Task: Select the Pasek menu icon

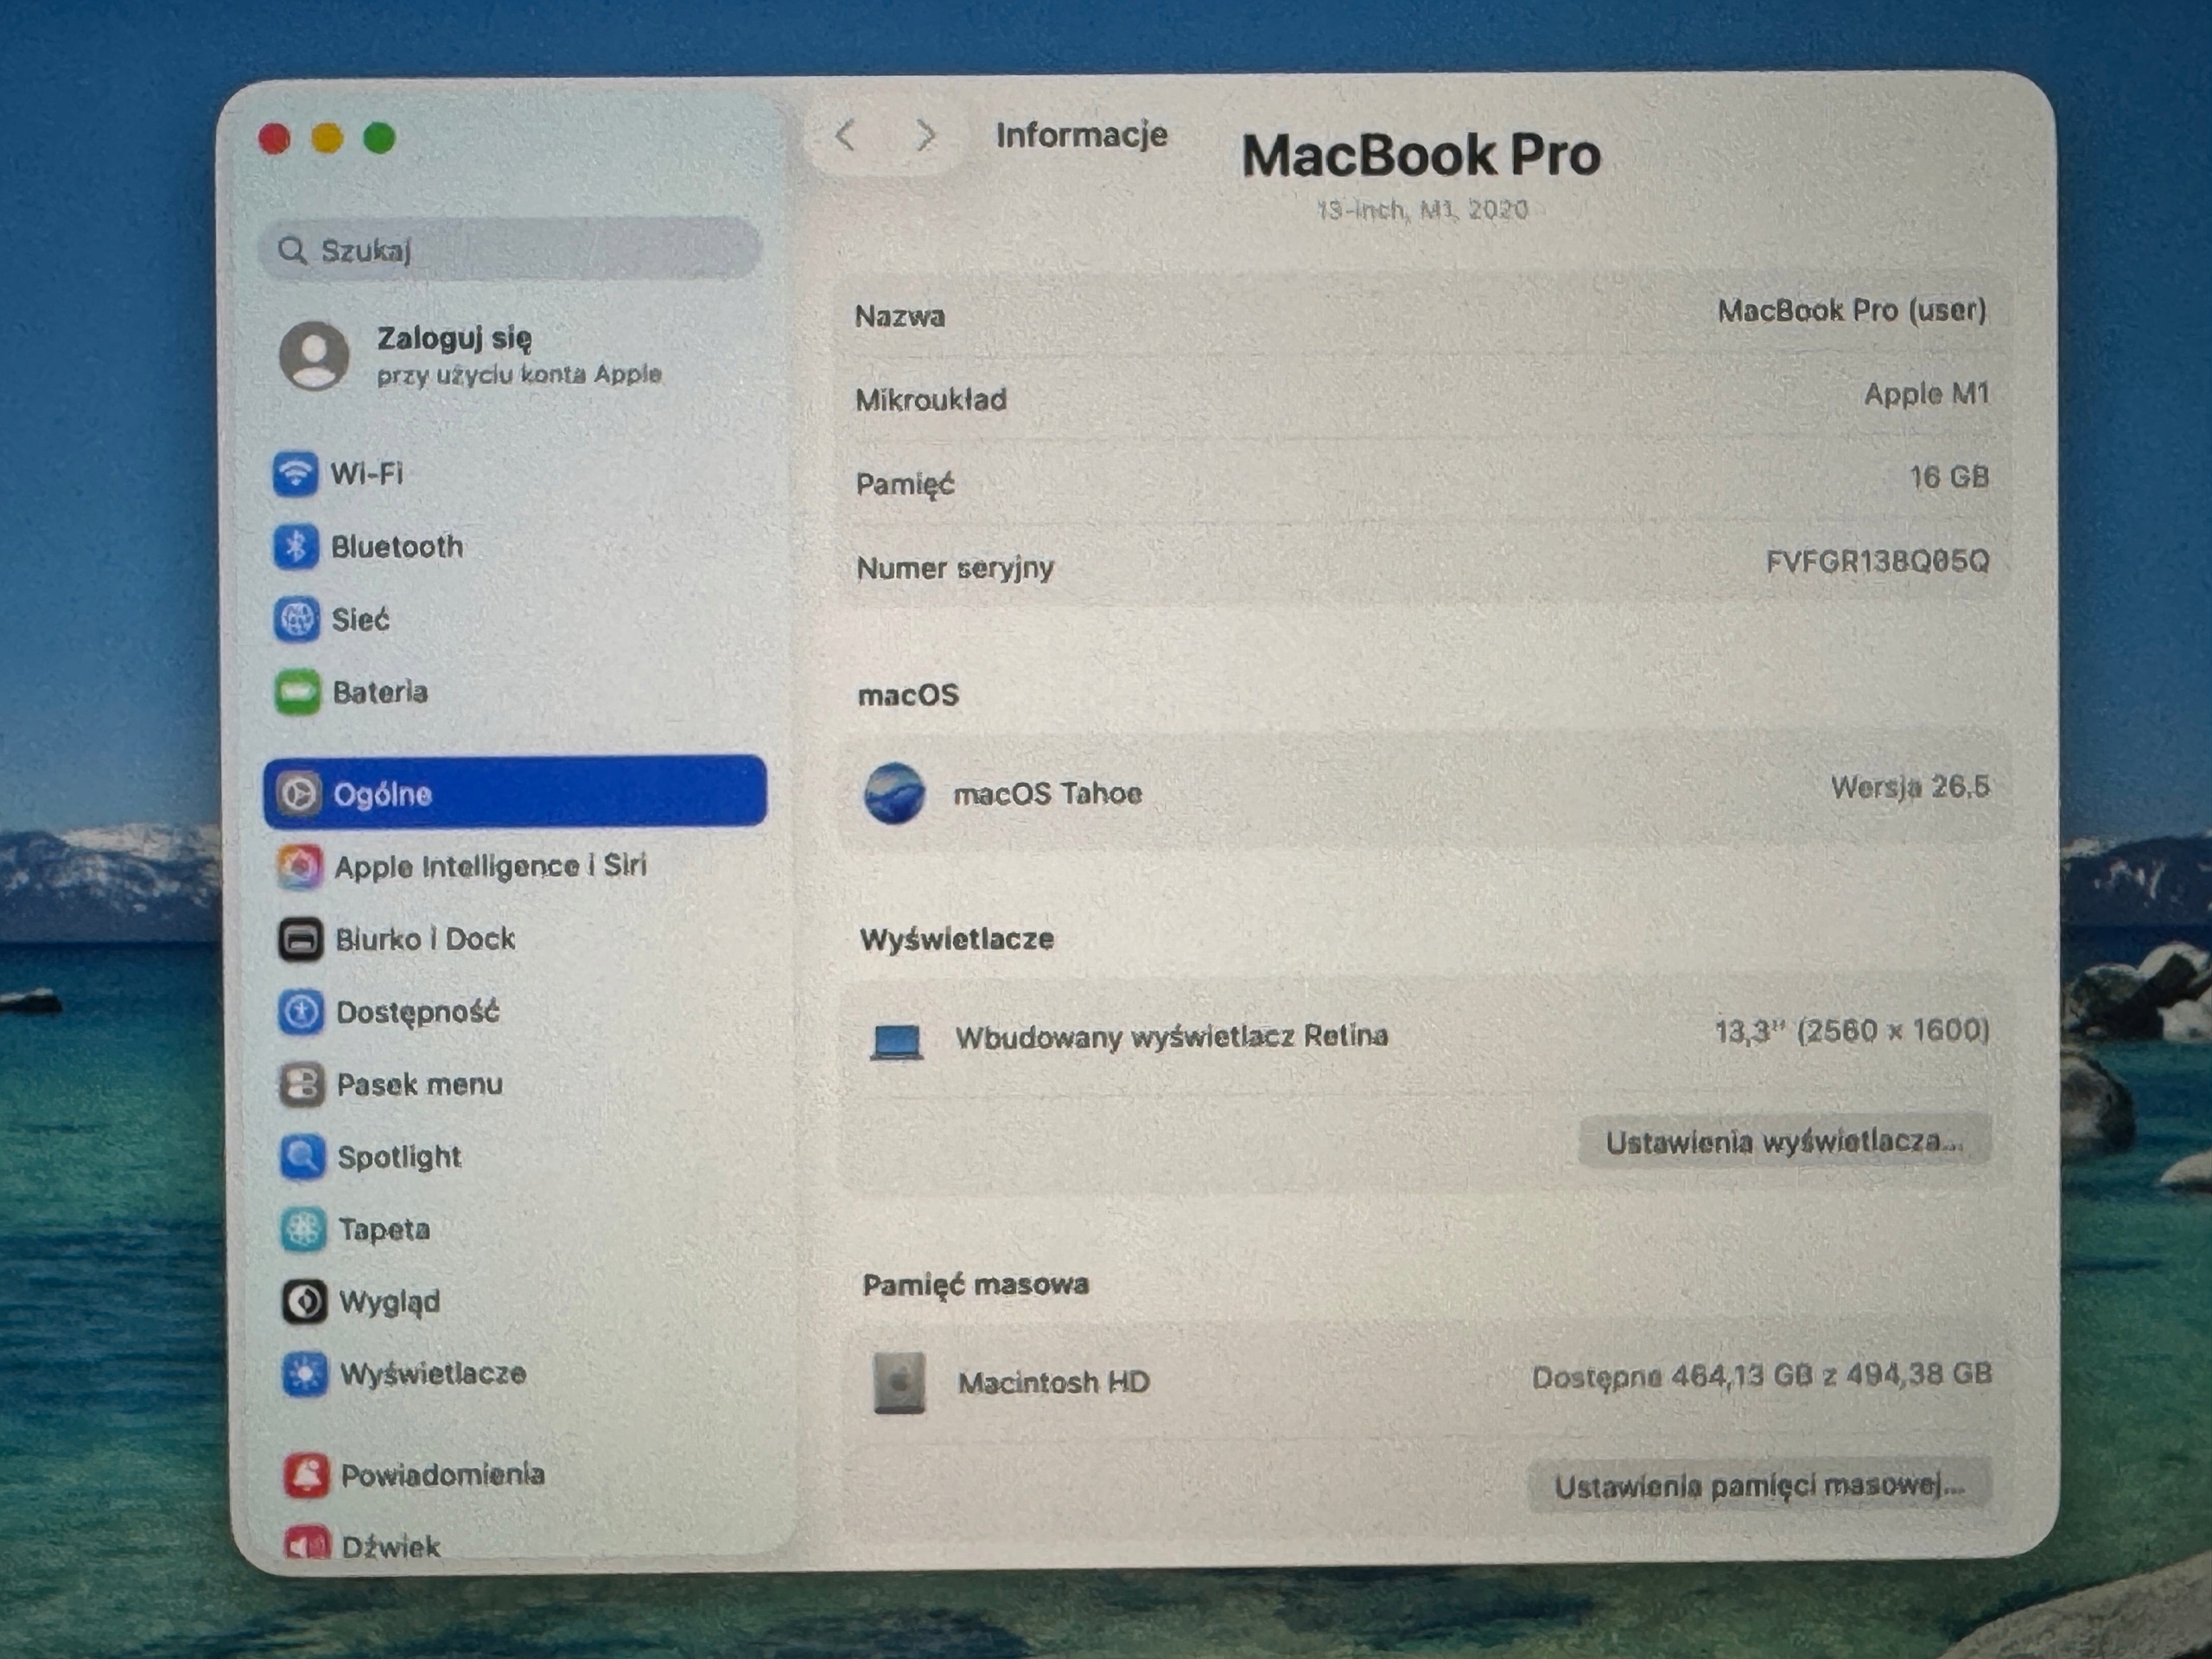Action: point(301,1085)
